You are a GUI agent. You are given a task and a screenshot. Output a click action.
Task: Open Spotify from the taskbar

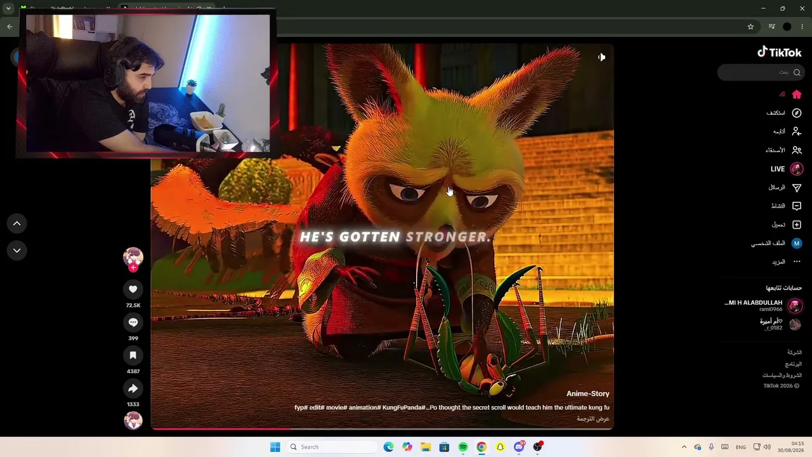463,447
